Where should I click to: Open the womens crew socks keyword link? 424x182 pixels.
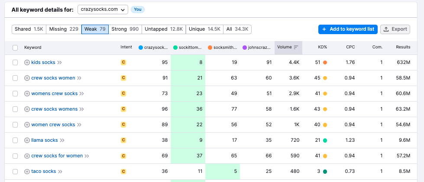point(54,94)
